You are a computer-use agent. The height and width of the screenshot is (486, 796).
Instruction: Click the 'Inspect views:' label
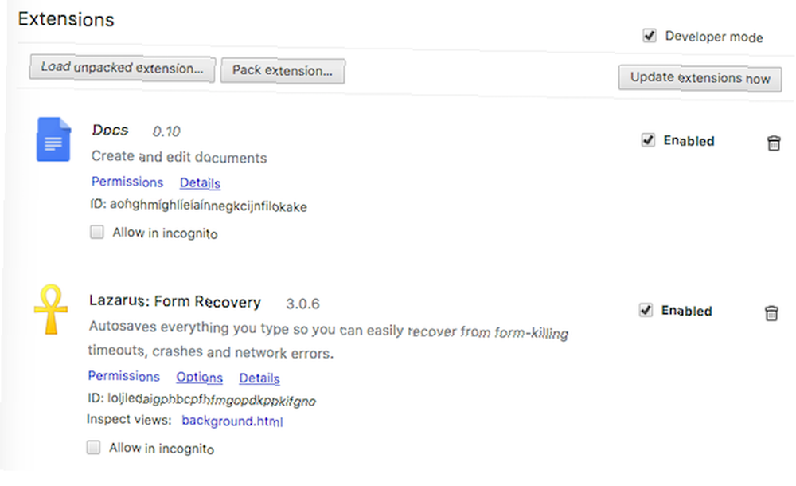coord(129,419)
